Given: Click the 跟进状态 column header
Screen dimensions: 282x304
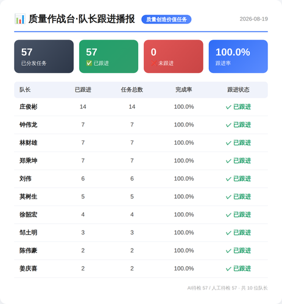Looking at the screenshot, I should click(x=238, y=89).
